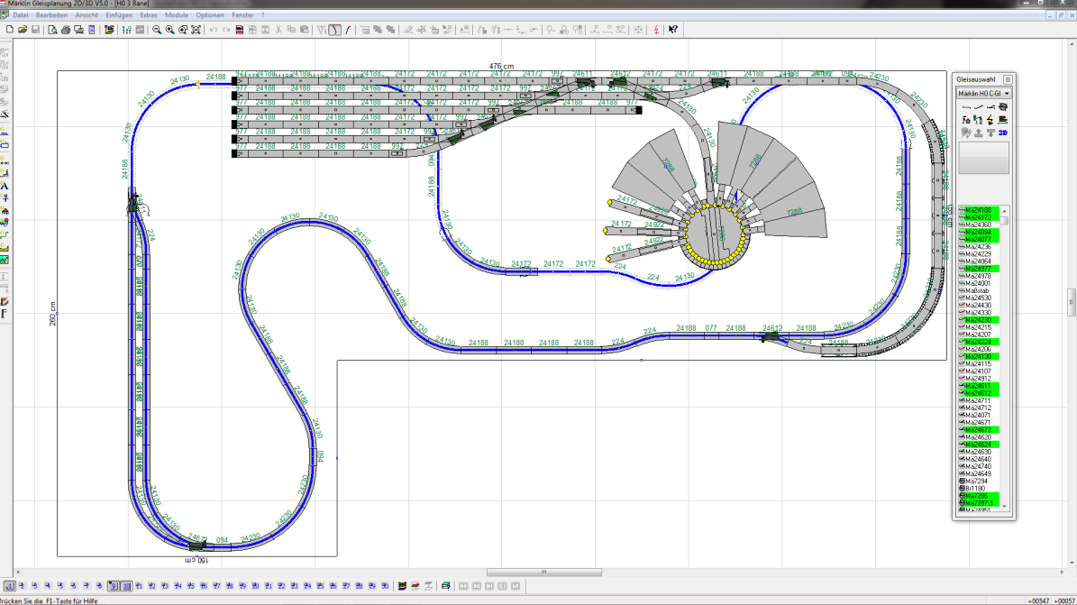
Task: Click the context help arrow-question icon
Action: pos(673,30)
